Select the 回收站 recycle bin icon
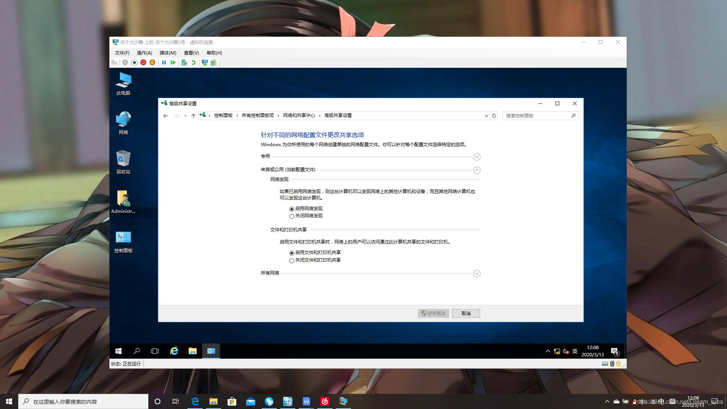 coord(123,162)
